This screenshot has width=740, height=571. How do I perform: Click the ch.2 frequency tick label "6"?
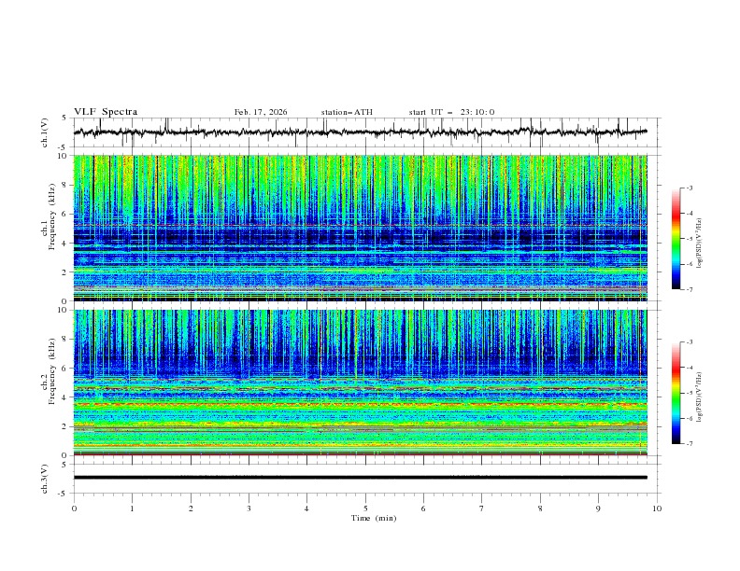66,369
